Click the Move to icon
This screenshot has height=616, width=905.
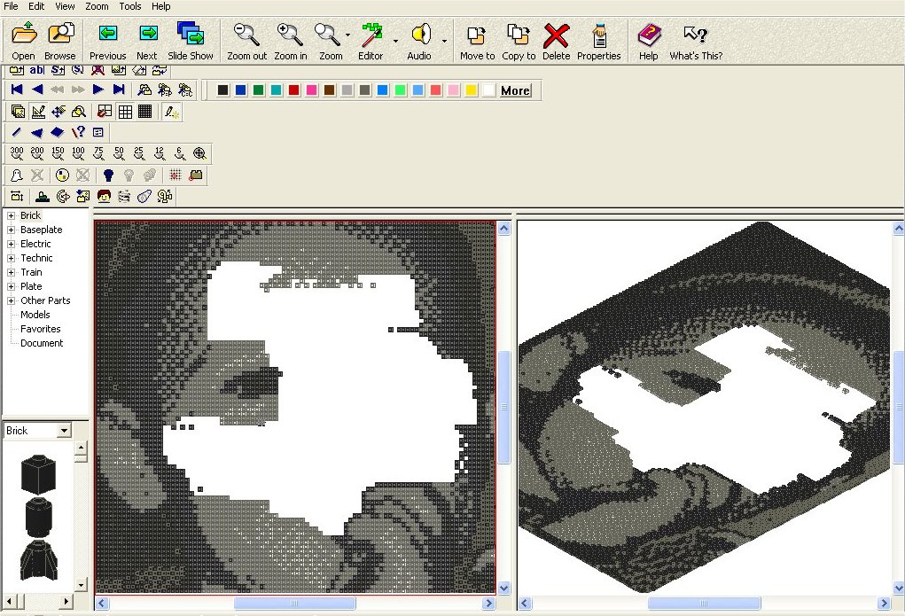click(476, 35)
